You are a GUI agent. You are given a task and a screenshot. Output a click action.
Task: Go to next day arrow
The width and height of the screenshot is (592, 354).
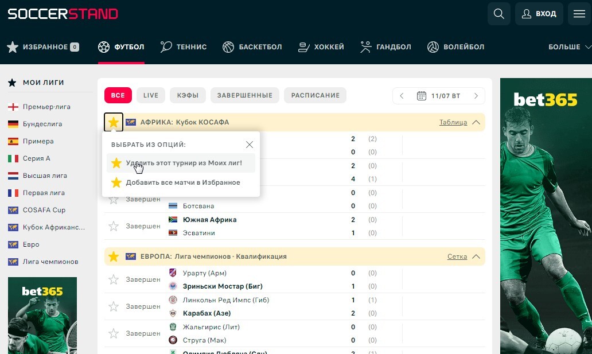(x=476, y=96)
